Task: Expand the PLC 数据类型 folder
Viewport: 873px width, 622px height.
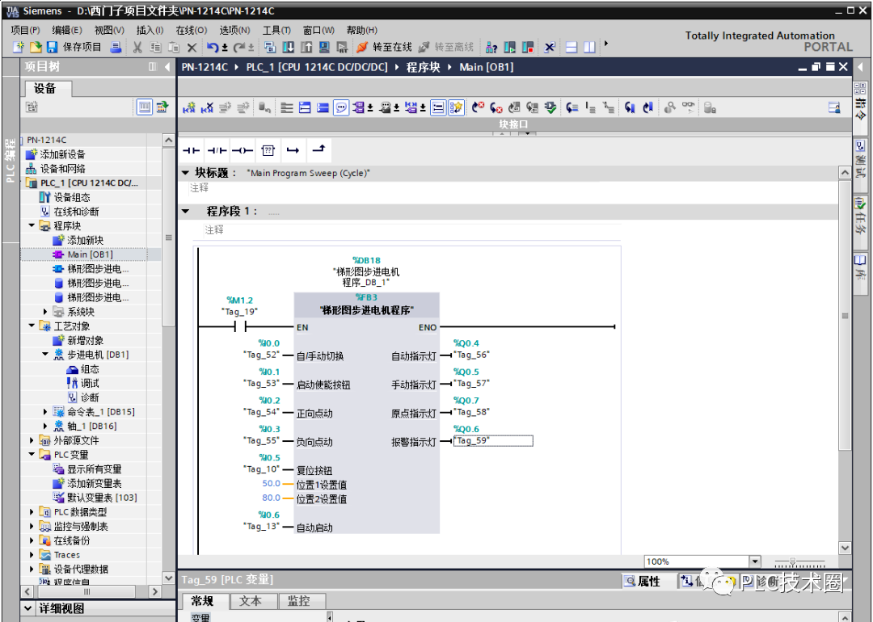Action: [32, 512]
